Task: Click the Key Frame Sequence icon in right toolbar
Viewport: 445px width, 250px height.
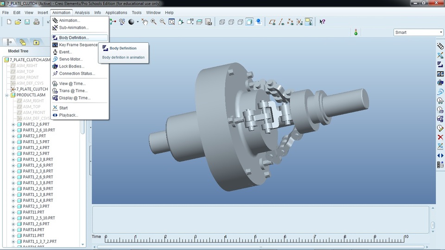Action: (x=440, y=74)
